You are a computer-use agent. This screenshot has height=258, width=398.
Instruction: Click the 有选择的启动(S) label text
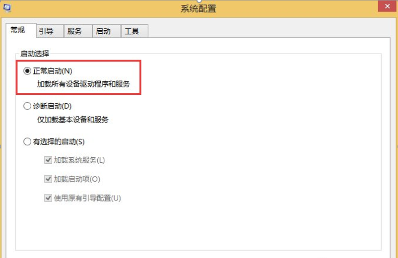point(59,142)
